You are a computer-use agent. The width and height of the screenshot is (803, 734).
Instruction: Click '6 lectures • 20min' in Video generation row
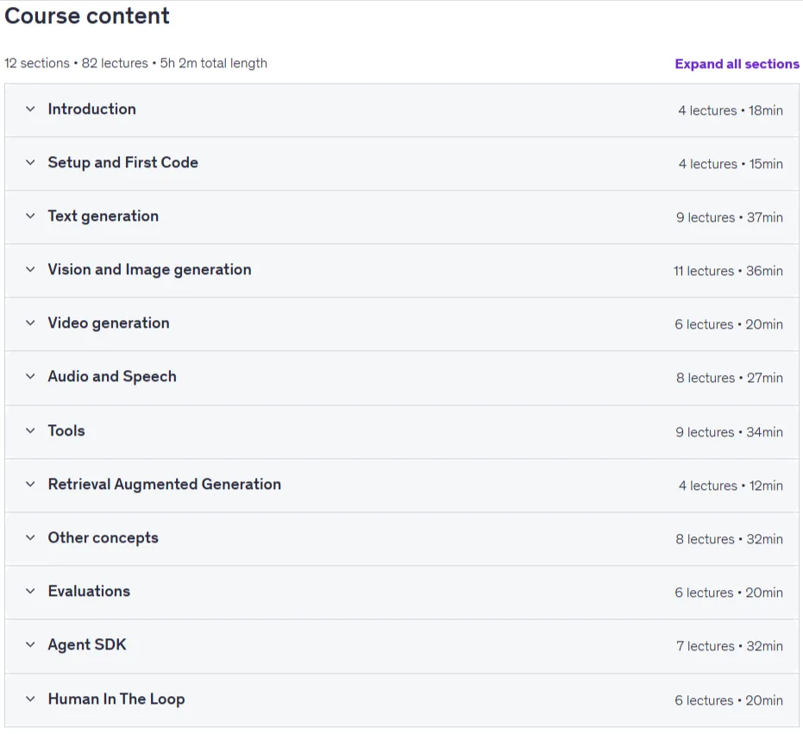point(729,324)
